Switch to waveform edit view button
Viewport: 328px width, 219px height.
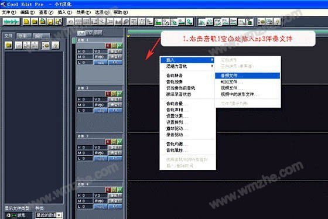[x=11, y=22]
